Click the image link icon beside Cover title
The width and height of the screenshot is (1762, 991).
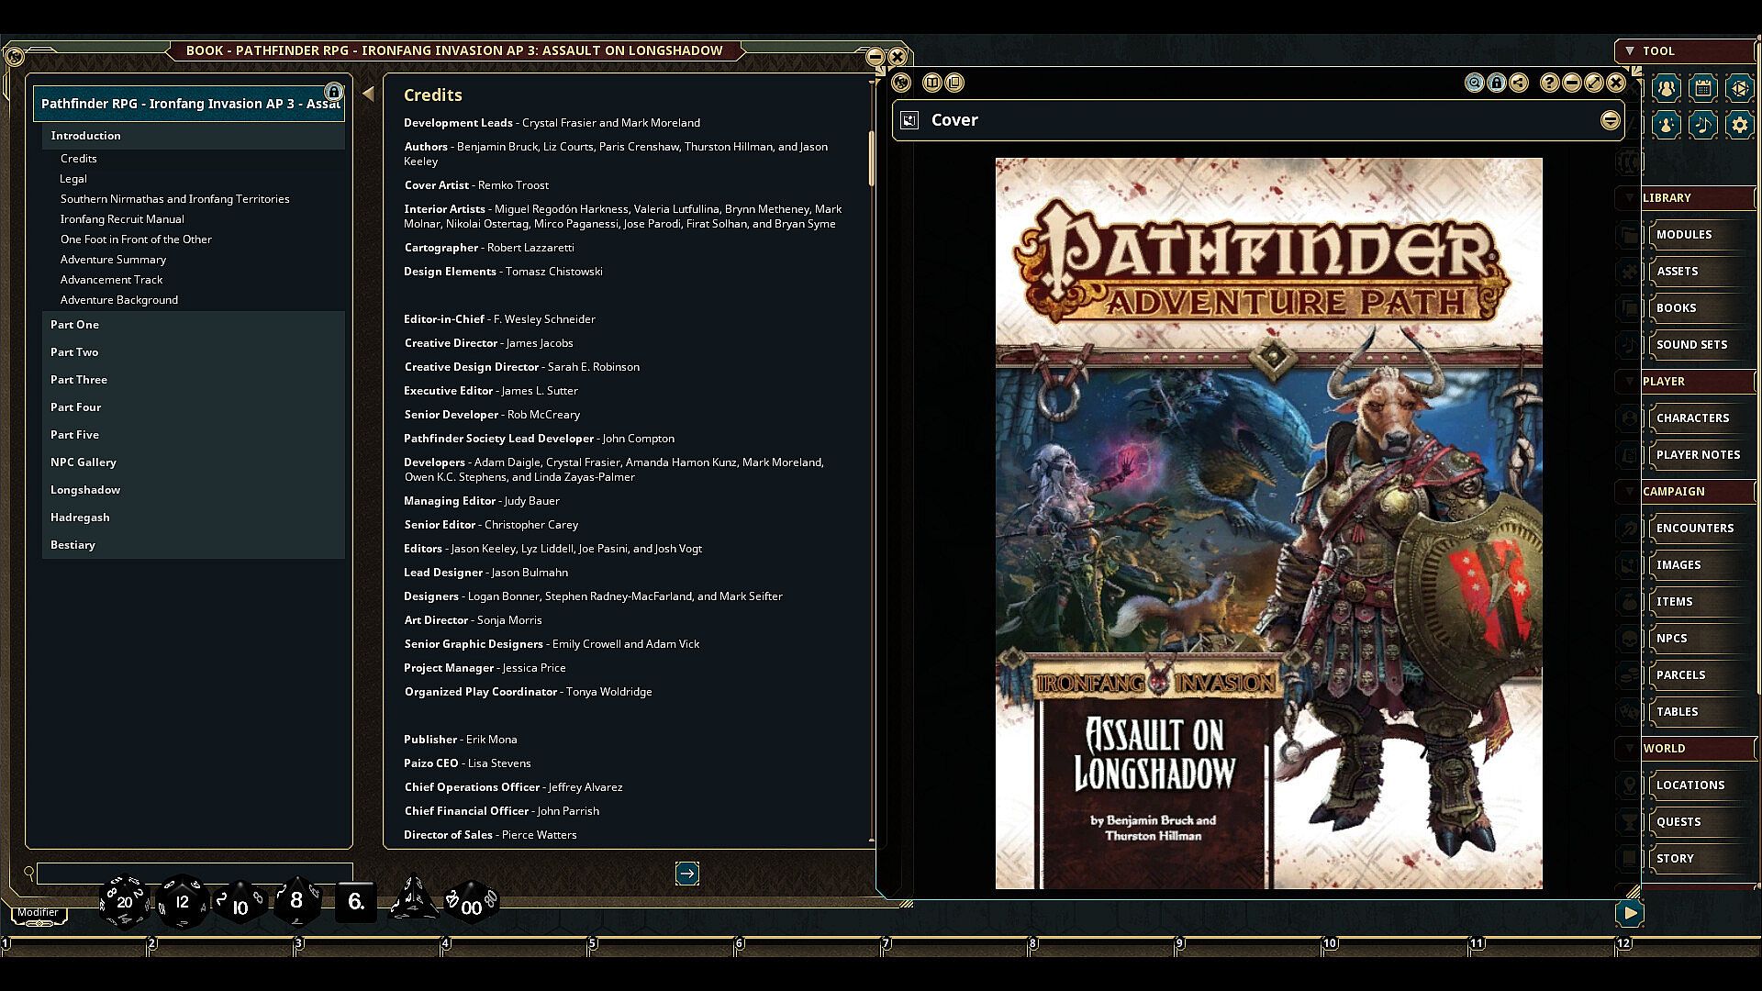[x=909, y=120]
